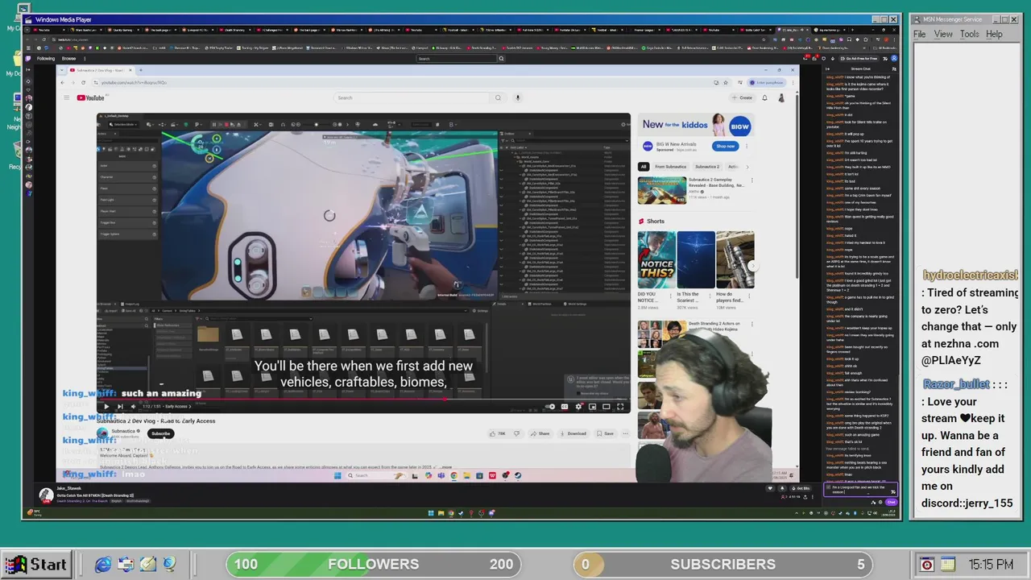Open the Help menu in MSN Messenger
This screenshot has width=1031, height=580.
pyautogui.click(x=994, y=35)
